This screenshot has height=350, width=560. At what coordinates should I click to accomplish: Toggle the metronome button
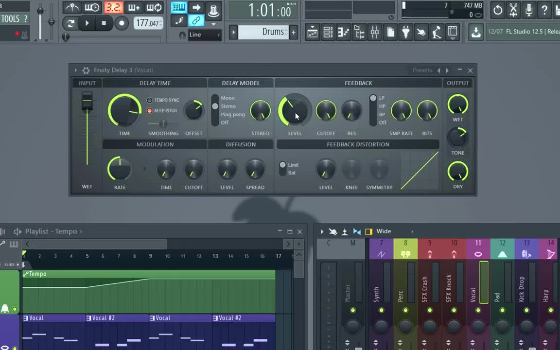click(x=72, y=7)
